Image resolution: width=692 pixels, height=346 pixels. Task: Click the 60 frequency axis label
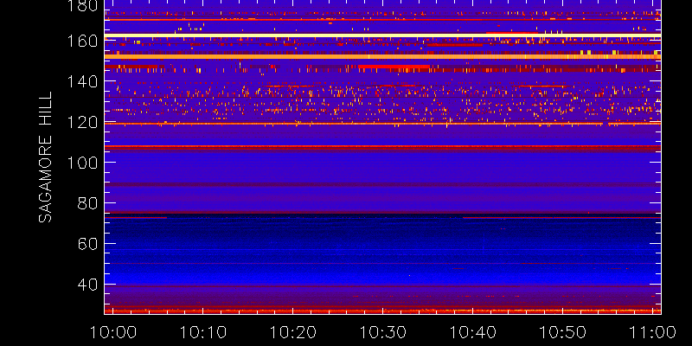coord(88,244)
